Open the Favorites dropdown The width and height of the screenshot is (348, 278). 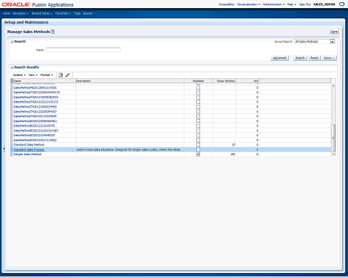[x=63, y=14]
